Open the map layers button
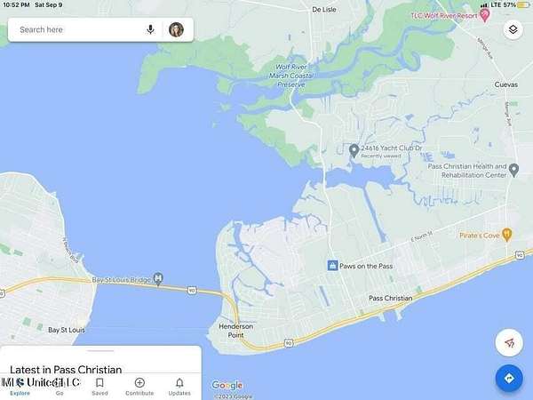This screenshot has width=533, height=400. pyautogui.click(x=513, y=29)
